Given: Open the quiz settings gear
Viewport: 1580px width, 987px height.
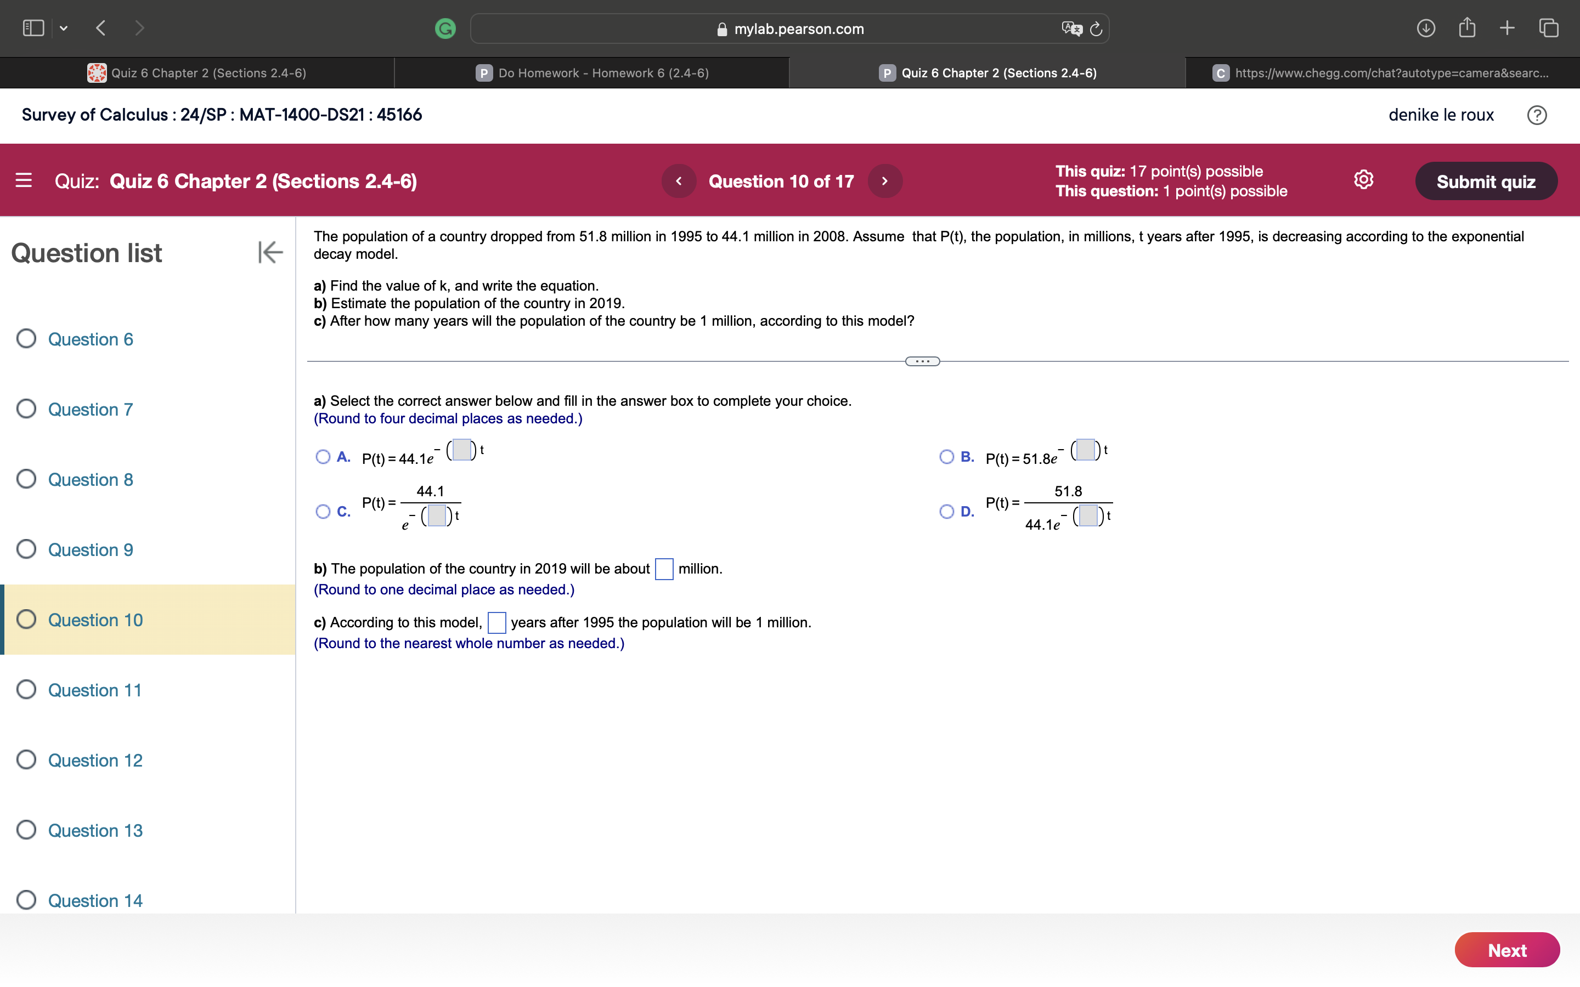Looking at the screenshot, I should coord(1363,180).
